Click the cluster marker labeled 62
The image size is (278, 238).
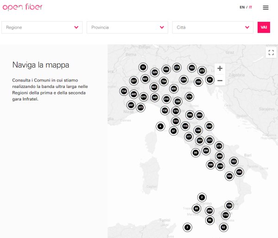pos(223,227)
